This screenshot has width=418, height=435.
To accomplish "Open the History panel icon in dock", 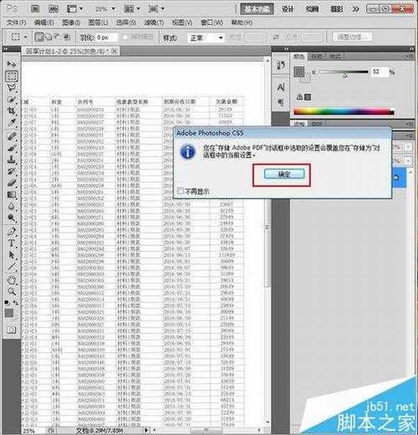I will [x=281, y=66].
